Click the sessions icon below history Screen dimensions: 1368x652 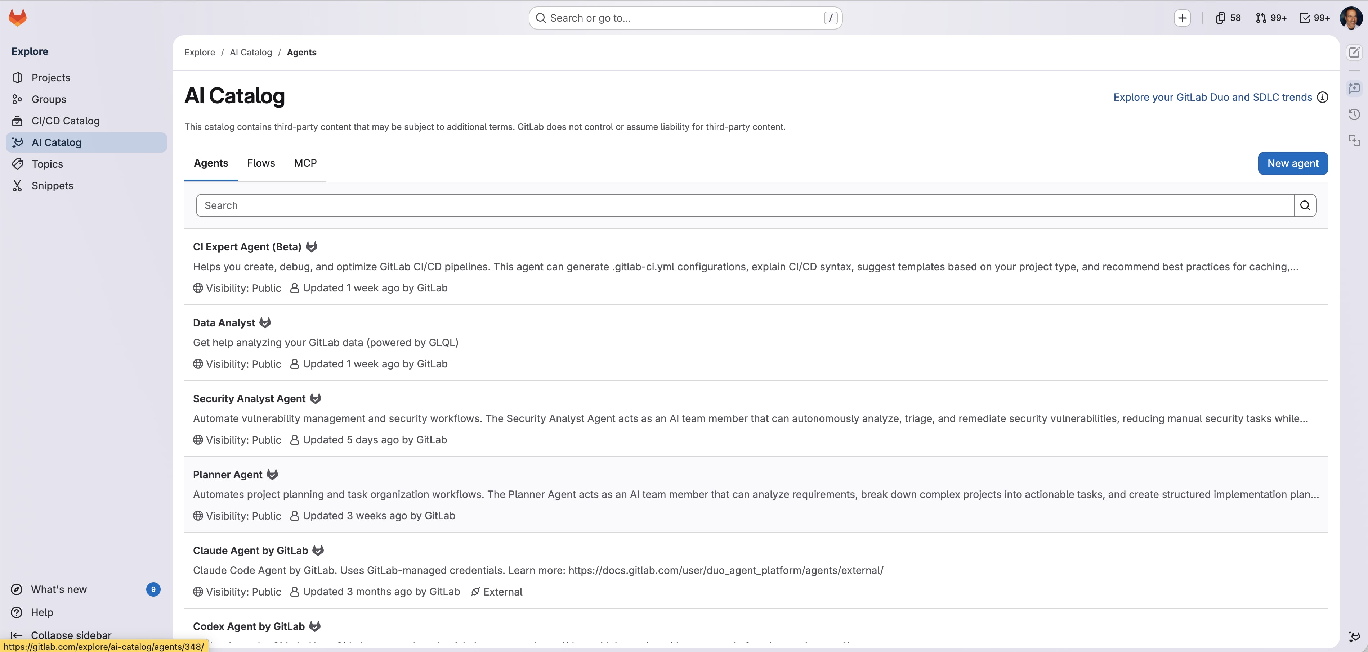tap(1354, 140)
